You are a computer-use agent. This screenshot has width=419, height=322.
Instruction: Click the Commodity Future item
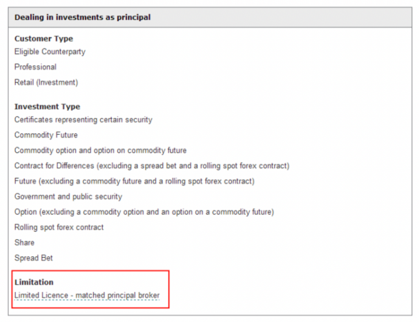[x=46, y=135]
